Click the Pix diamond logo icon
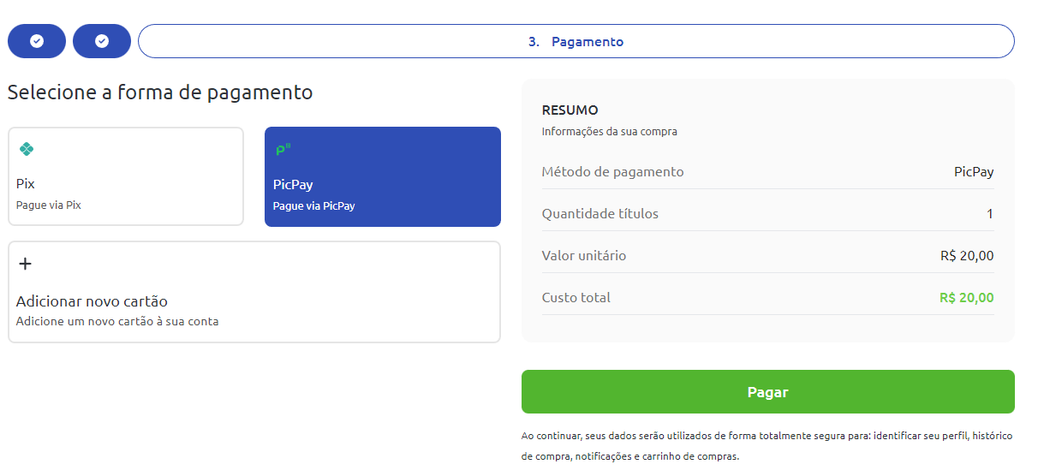Screen dimensions: 1038x476 pos(27,149)
